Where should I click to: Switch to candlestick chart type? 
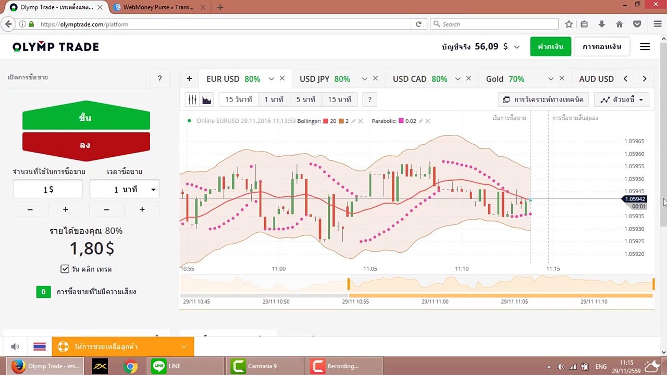(x=192, y=99)
